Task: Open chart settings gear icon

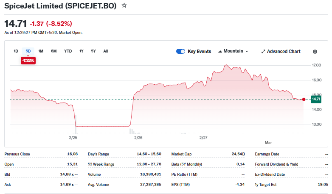Action: tap(315, 52)
